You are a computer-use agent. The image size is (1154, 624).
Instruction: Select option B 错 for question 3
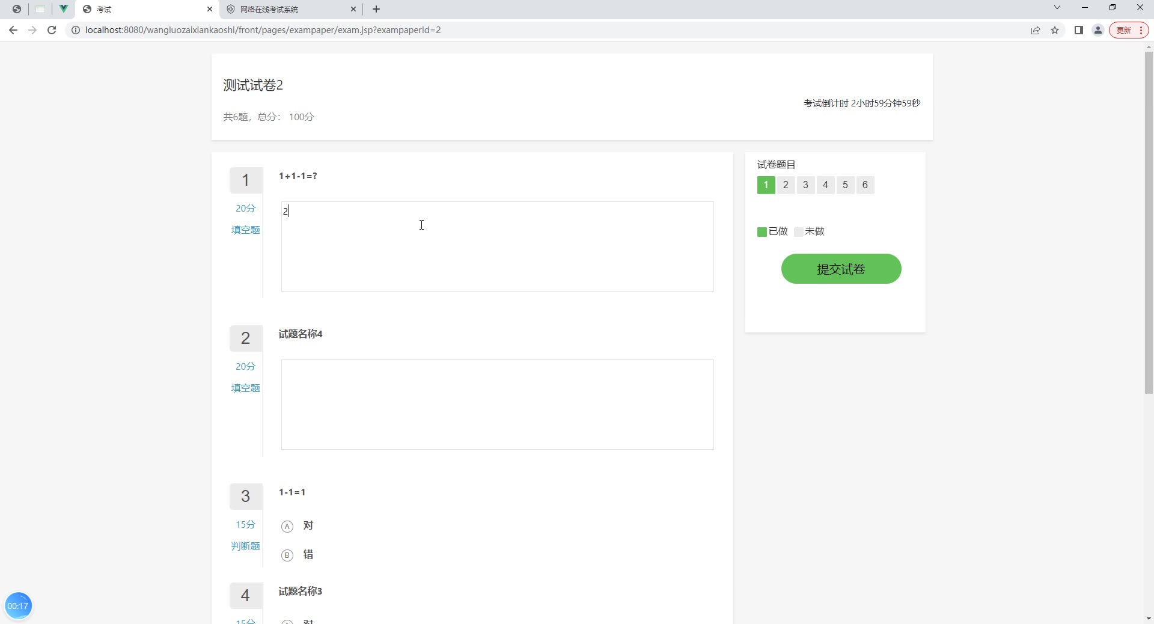[287, 555]
